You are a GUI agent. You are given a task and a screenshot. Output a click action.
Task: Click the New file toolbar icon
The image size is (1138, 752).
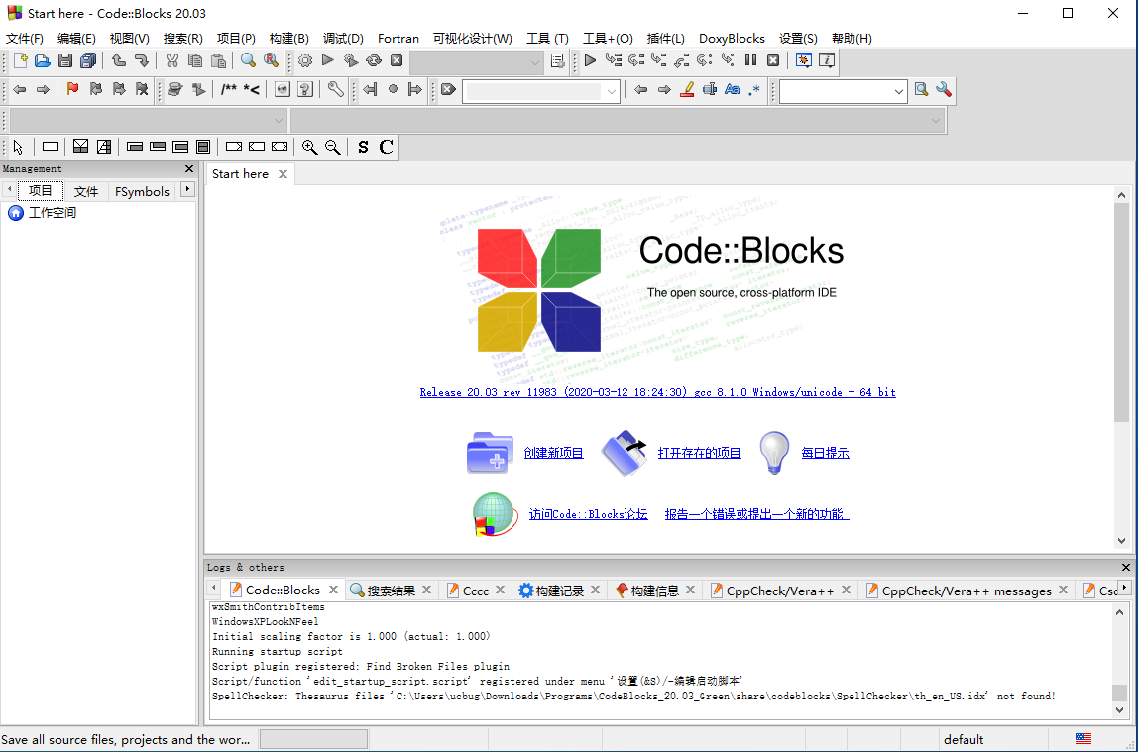20,60
